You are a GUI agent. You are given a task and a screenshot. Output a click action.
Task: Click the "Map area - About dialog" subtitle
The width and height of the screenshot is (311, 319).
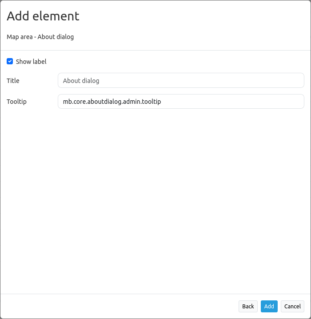[40, 37]
